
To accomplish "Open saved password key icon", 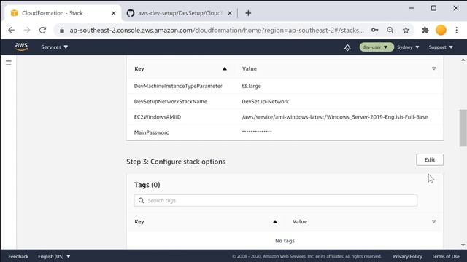I will 374,30.
